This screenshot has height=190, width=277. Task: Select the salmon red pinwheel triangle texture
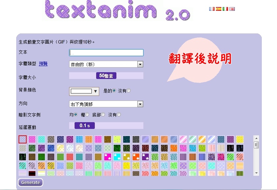pos(145,173)
